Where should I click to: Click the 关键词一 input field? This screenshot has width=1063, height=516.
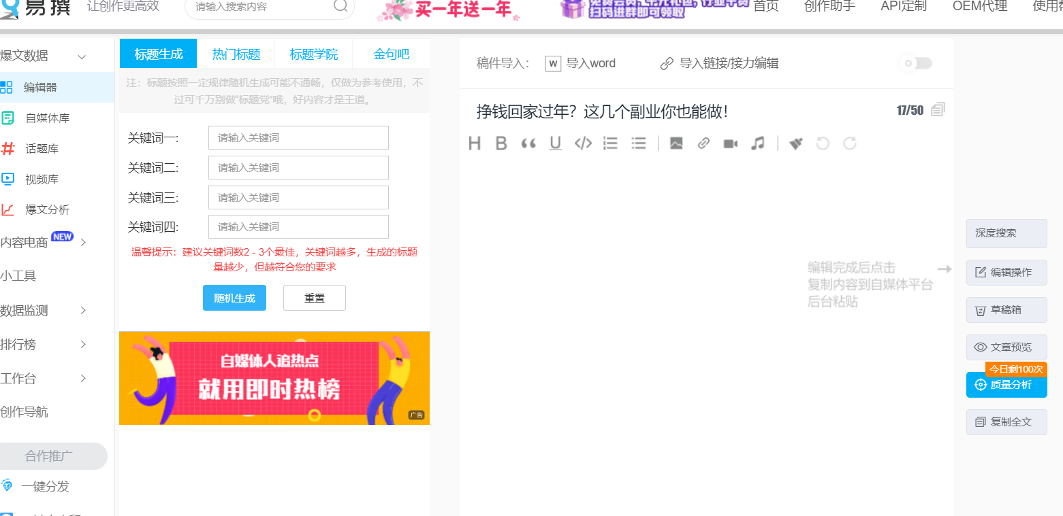click(x=298, y=137)
